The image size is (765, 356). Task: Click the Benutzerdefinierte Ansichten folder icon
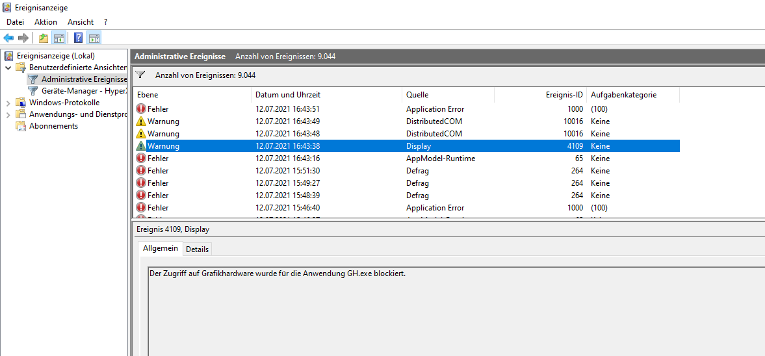[x=21, y=68]
